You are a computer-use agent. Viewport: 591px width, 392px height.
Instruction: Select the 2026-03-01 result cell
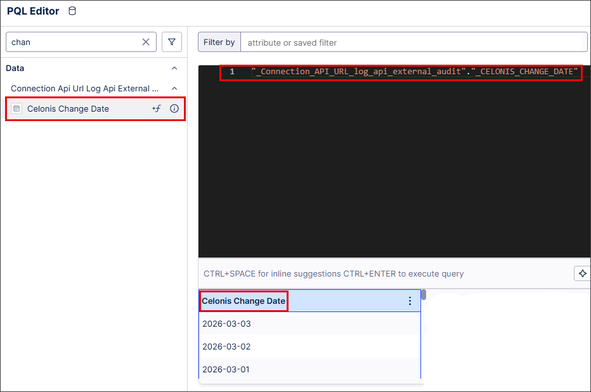pos(309,369)
